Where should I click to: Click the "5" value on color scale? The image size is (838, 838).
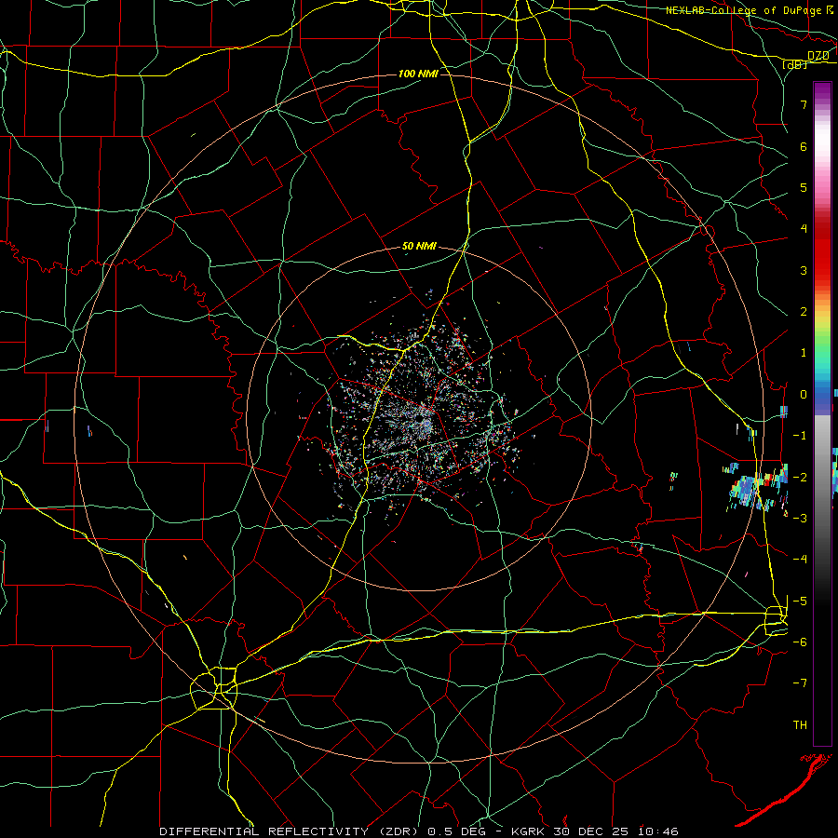point(804,187)
